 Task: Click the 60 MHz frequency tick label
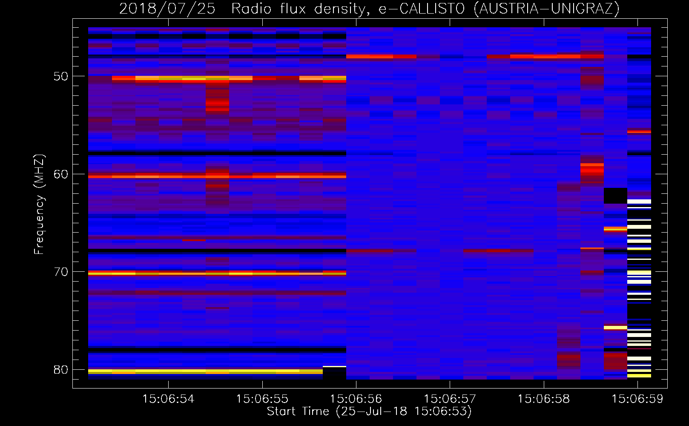[x=61, y=174]
